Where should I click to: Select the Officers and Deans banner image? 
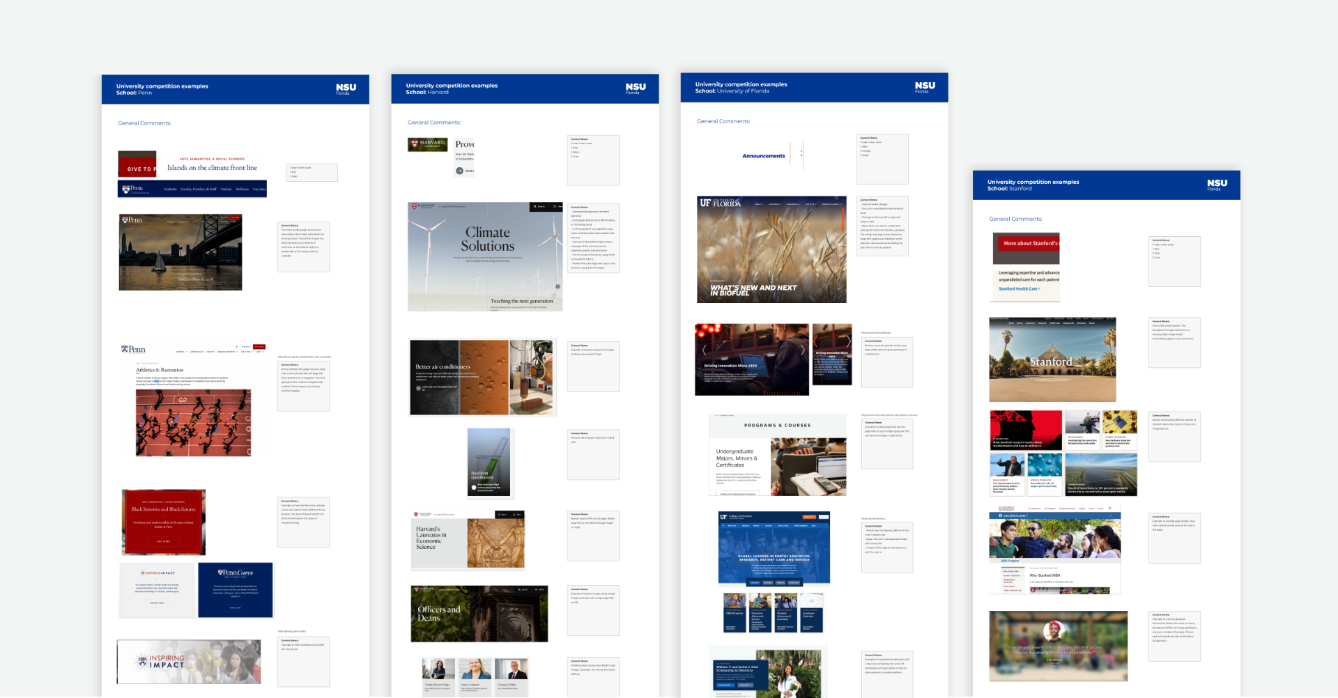479,613
